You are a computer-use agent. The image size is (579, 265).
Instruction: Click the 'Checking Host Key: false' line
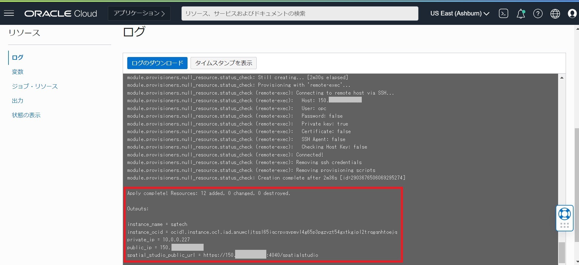tap(247, 147)
